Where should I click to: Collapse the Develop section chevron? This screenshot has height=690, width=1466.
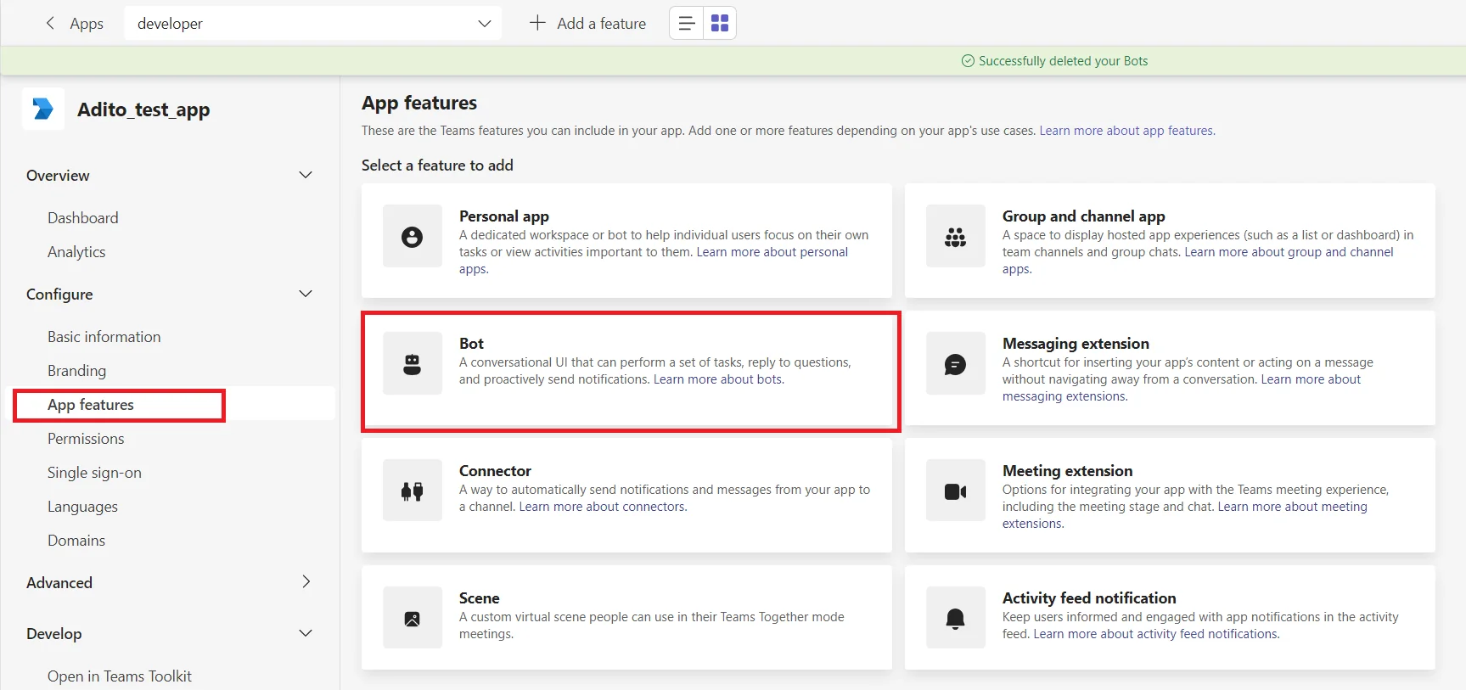point(306,633)
